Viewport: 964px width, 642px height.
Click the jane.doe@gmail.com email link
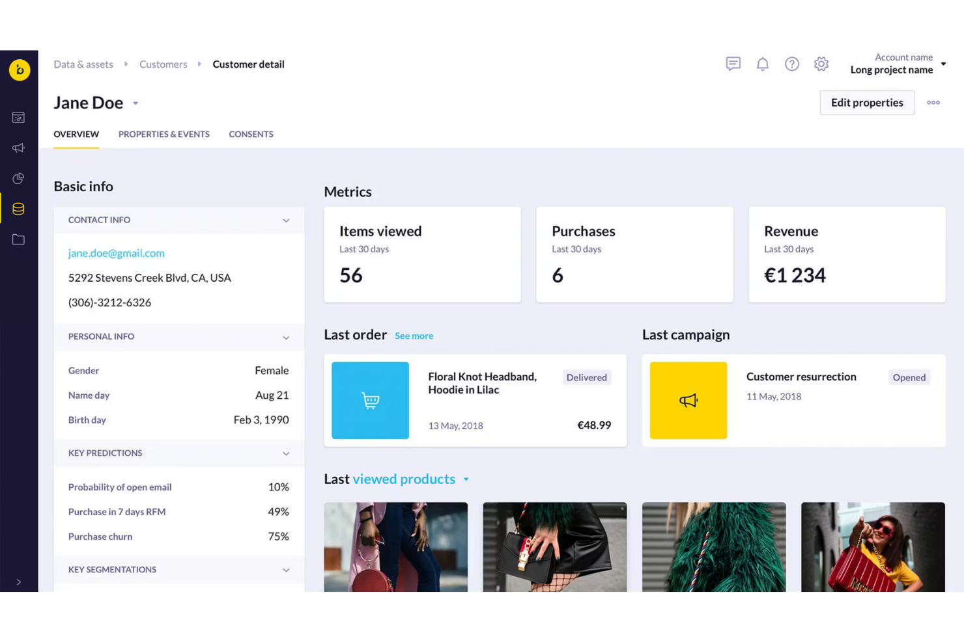tap(117, 253)
